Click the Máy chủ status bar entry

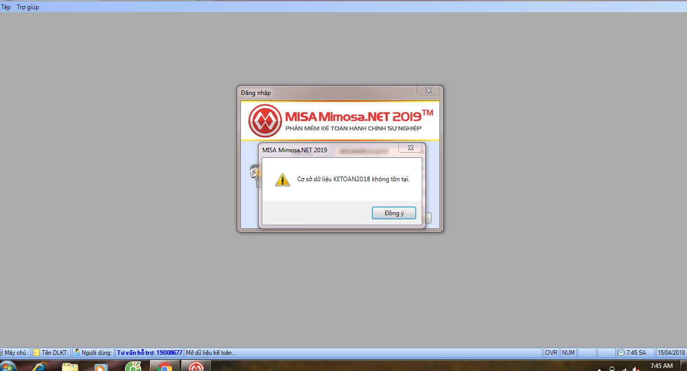[x=15, y=352]
